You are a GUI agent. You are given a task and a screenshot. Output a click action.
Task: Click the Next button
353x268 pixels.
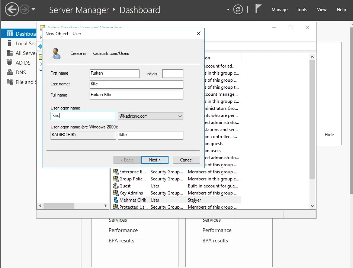(x=155, y=160)
